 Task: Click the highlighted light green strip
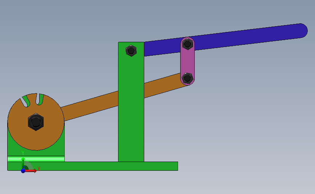click(36, 159)
